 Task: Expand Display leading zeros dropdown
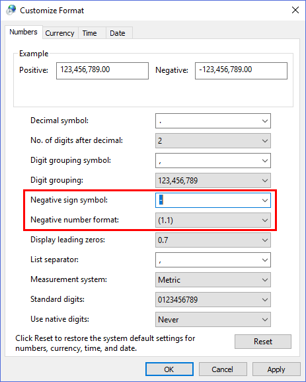click(x=213, y=240)
